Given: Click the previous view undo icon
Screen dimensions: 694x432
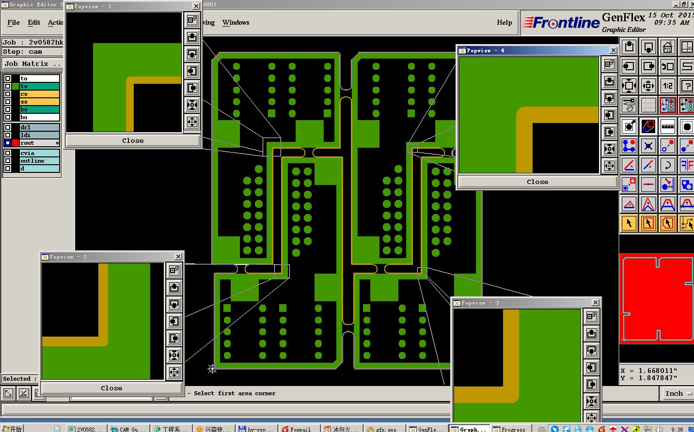Looking at the screenshot, I should click(668, 66).
